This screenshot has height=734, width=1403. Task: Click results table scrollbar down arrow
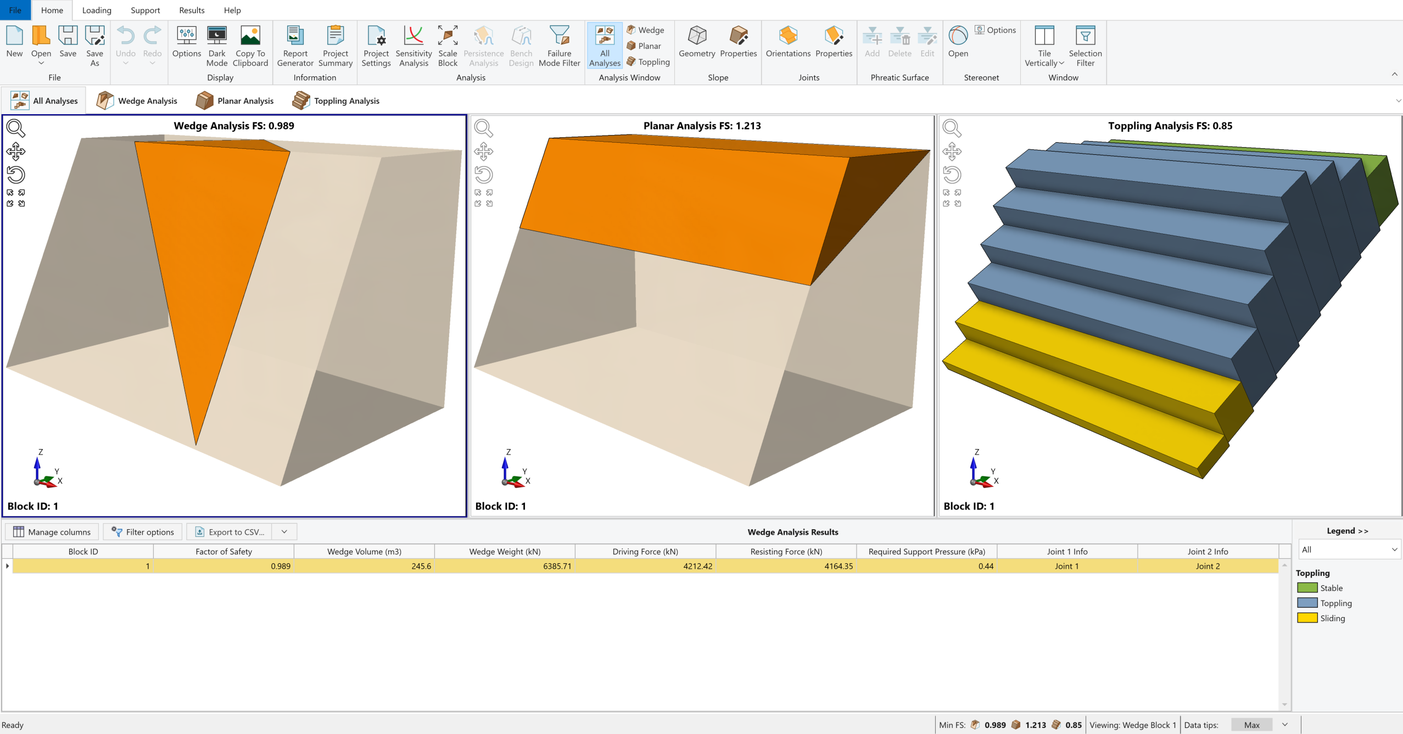tap(1284, 704)
